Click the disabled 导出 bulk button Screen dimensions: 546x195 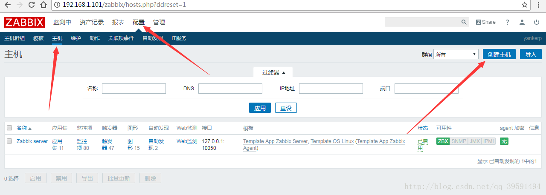point(87,178)
